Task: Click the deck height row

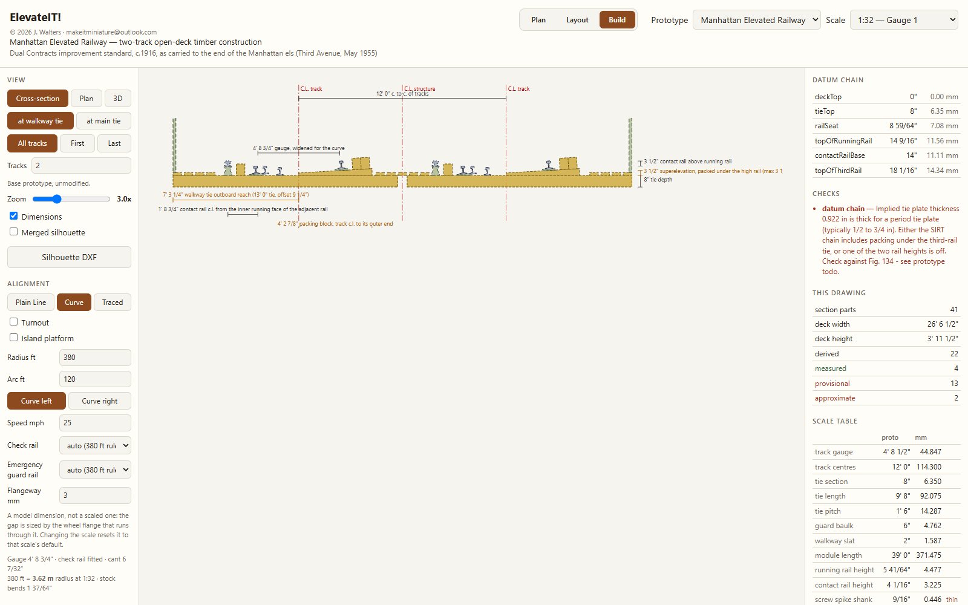Action: (x=886, y=339)
